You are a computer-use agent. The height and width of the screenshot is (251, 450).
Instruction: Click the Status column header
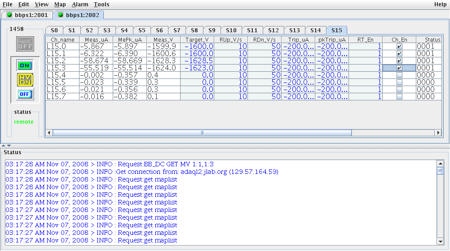429,39
